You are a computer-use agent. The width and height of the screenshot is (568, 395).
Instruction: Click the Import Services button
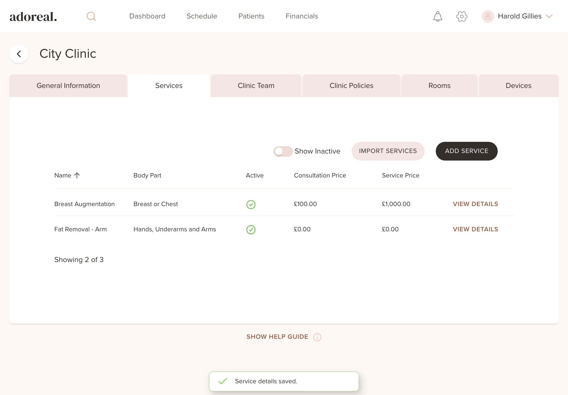click(x=388, y=151)
